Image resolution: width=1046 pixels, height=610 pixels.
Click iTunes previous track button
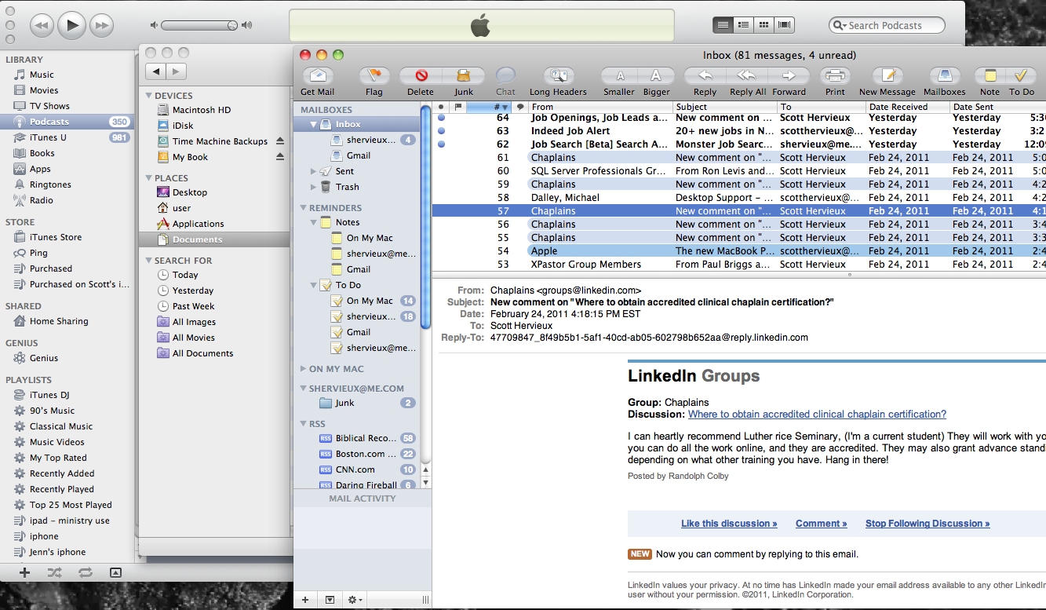click(x=41, y=25)
